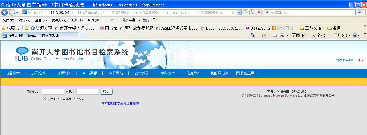Click the compatibility view icon
This screenshot has width=367, height=135.
click(x=245, y=12)
